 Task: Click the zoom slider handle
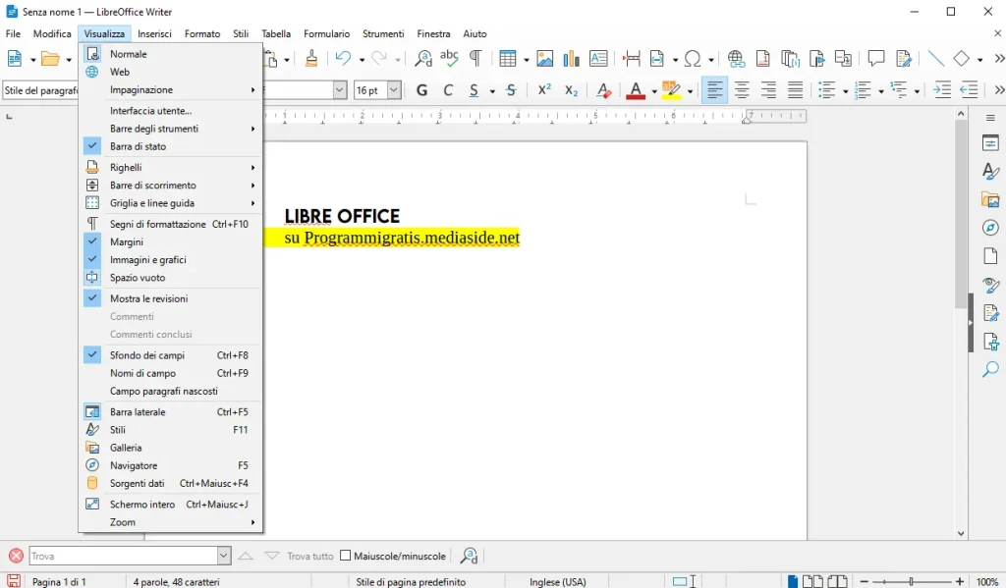tap(911, 581)
